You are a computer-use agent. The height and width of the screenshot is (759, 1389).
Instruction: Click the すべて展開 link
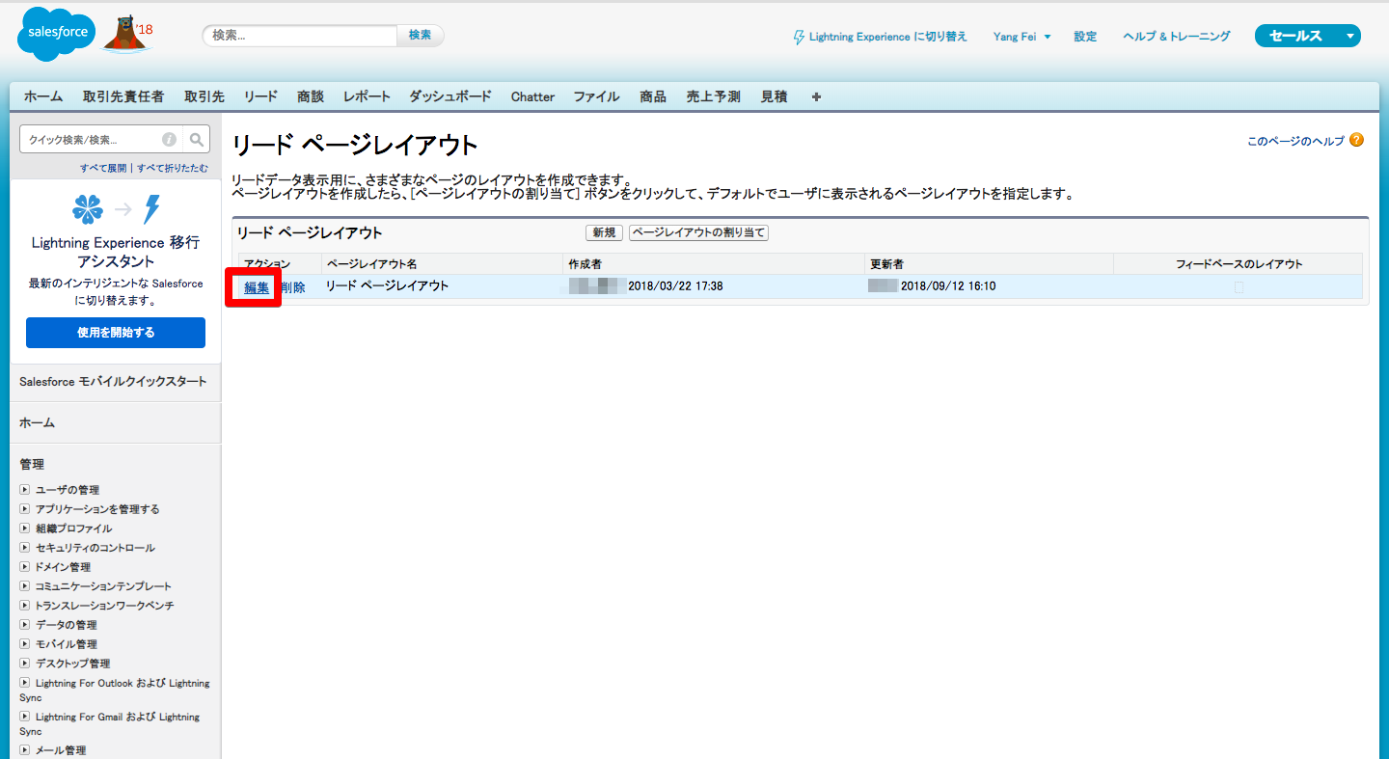pos(103,168)
